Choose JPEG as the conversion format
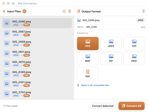Image resolution: width=148 pixels, height=112 pixels. 111,44
